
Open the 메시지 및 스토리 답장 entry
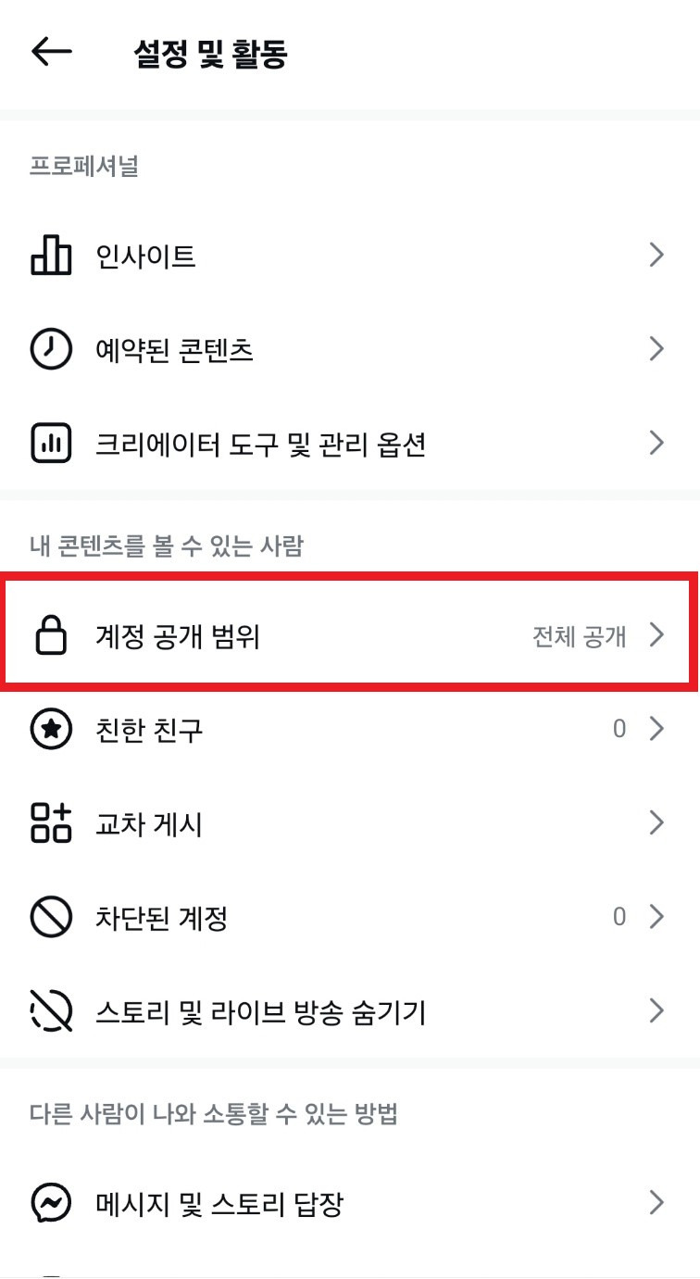350,1203
